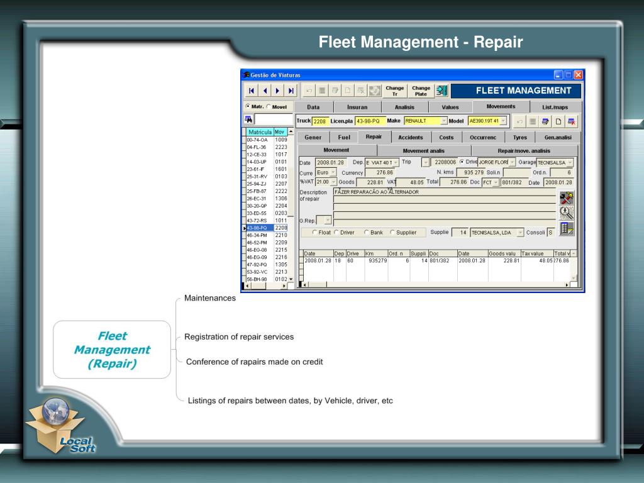Click the undo icon in movements toolbar
Image resolution: width=644 pixels, height=483 pixels.
tap(519, 121)
